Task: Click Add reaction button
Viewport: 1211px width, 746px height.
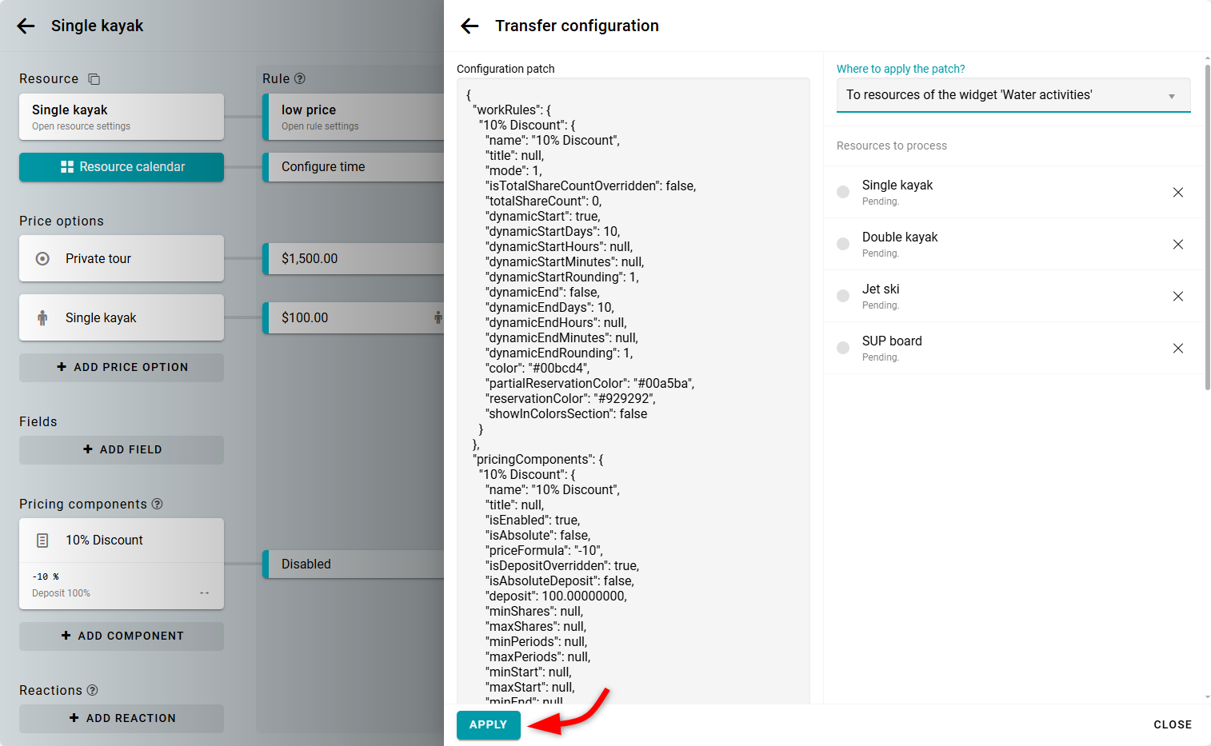Action: [122, 718]
